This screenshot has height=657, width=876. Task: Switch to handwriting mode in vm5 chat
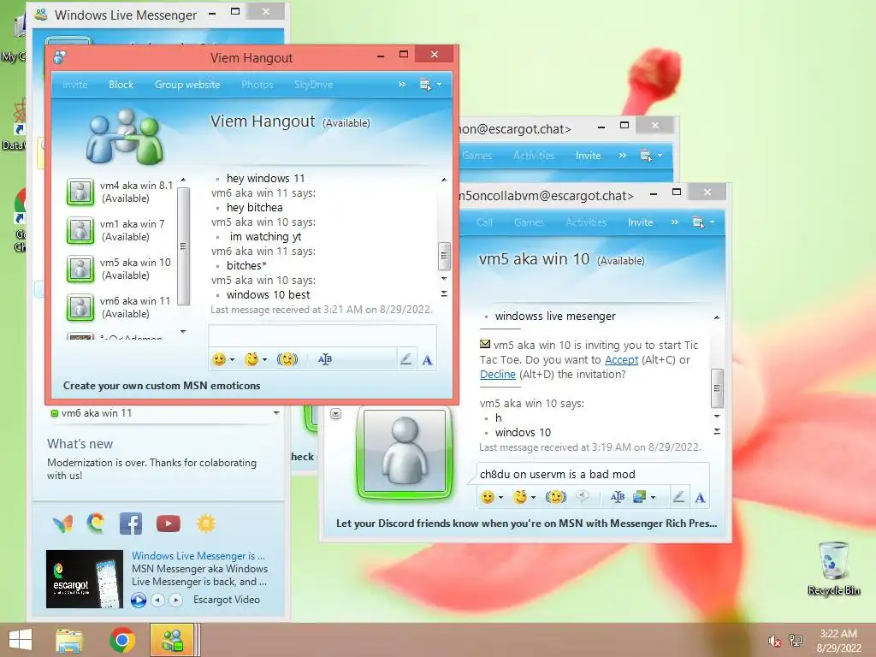pos(678,497)
